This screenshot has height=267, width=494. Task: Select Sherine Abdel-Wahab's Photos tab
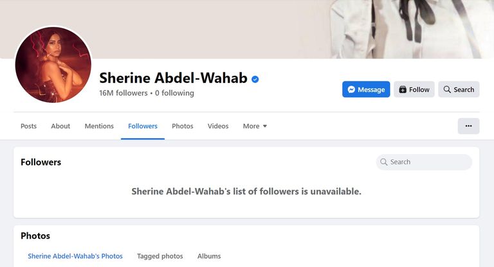click(75, 256)
